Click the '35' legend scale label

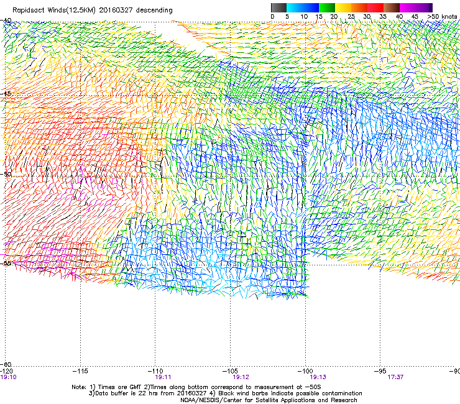pyautogui.click(x=383, y=17)
